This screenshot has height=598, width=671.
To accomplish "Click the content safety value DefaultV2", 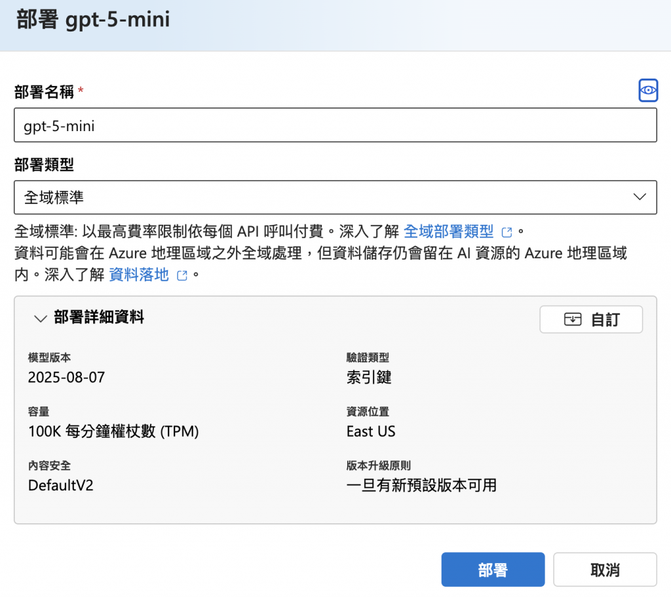I will coord(60,485).
